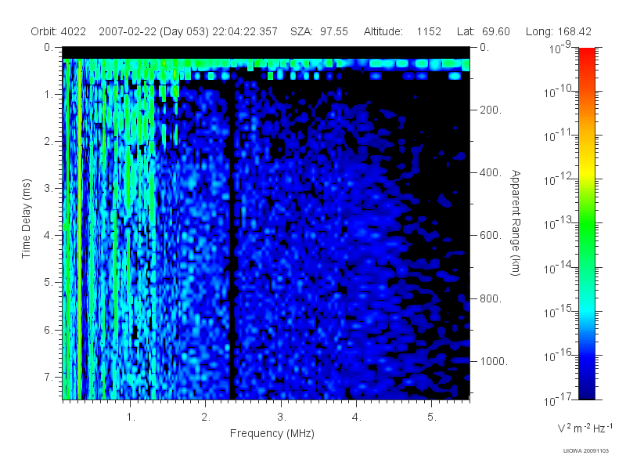Click the 0. tick on the time delay axis

coord(49,48)
